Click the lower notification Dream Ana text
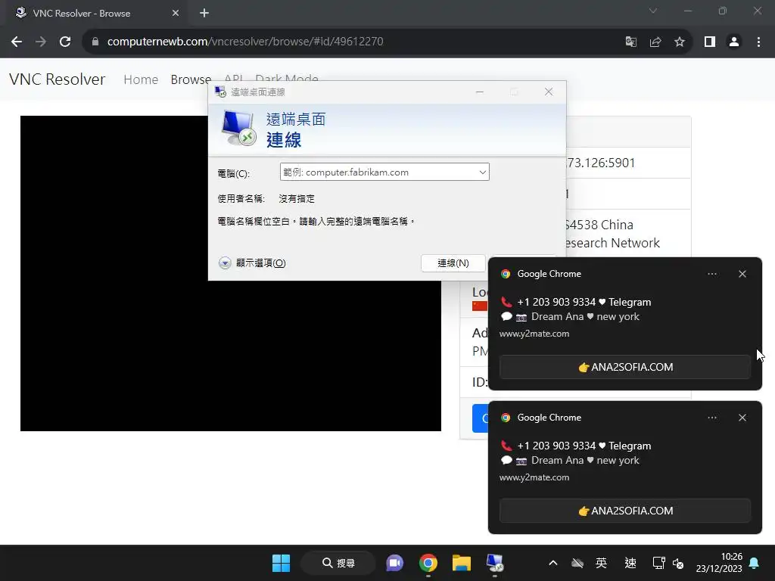 (x=558, y=461)
